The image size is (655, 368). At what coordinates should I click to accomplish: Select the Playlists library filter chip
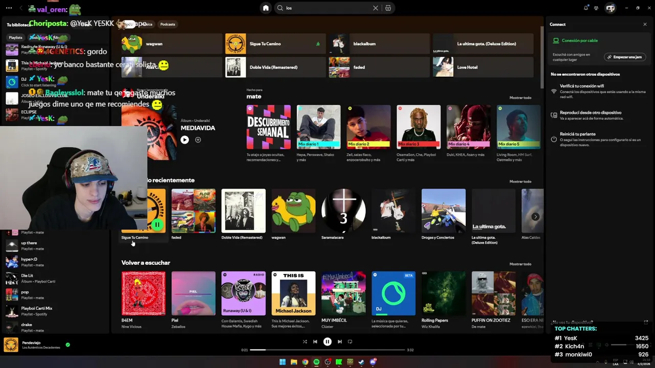coord(15,37)
